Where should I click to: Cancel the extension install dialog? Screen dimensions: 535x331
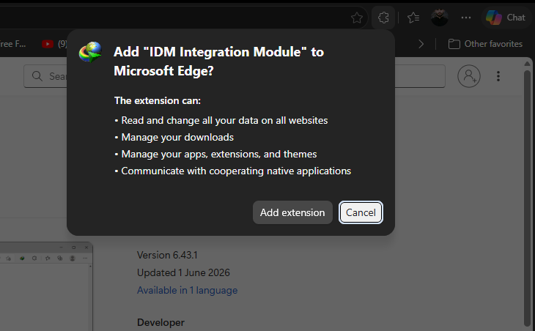(361, 212)
